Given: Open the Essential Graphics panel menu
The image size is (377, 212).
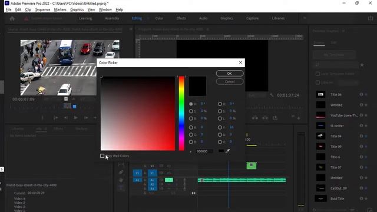Looking at the screenshot, I should tap(343, 31).
